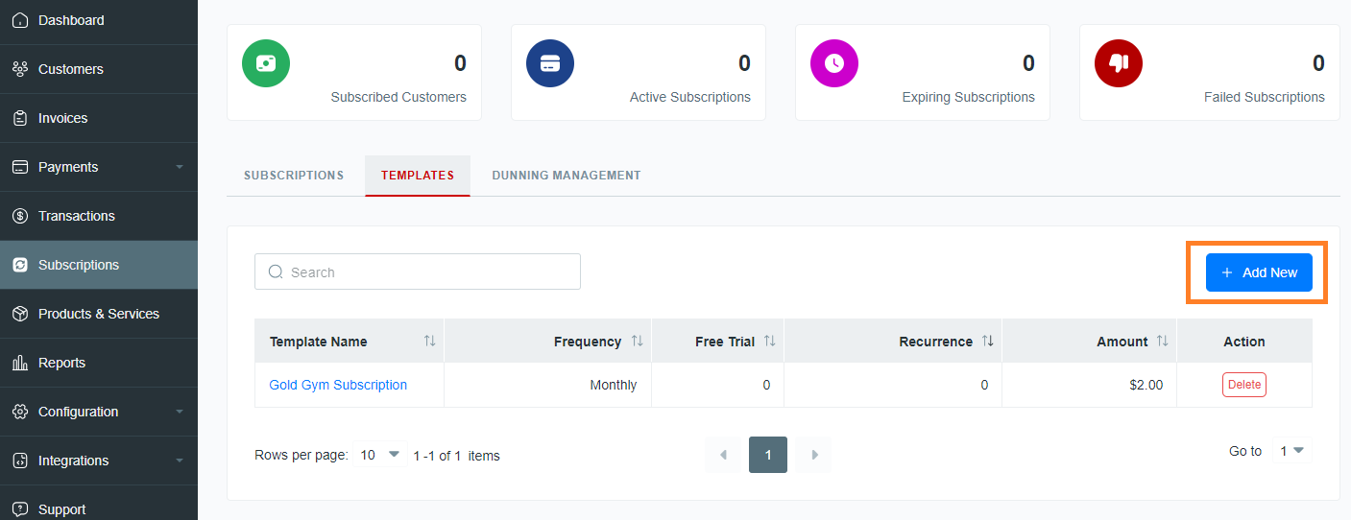Click the Failed Subscriptions card label

(x=1265, y=97)
